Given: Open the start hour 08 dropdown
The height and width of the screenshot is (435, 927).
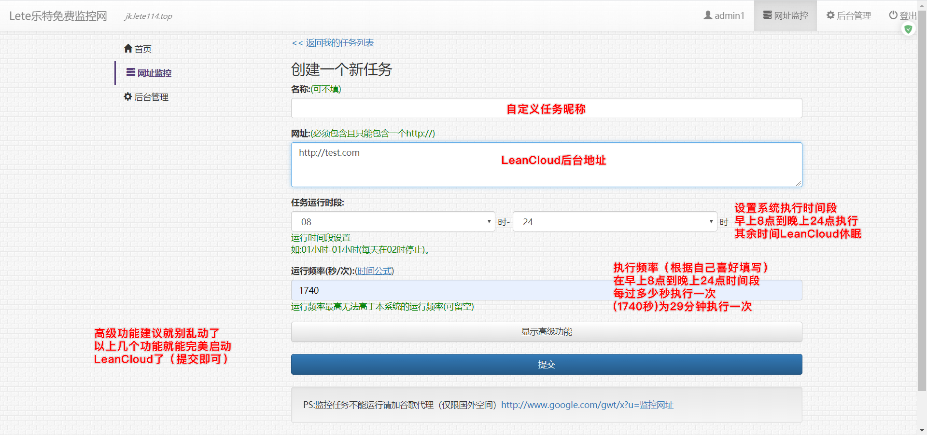Looking at the screenshot, I should 393,222.
